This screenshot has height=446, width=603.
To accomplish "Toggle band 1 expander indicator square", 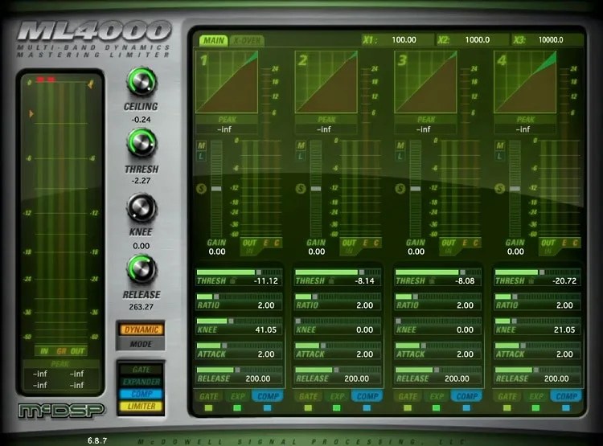I will [x=237, y=408].
